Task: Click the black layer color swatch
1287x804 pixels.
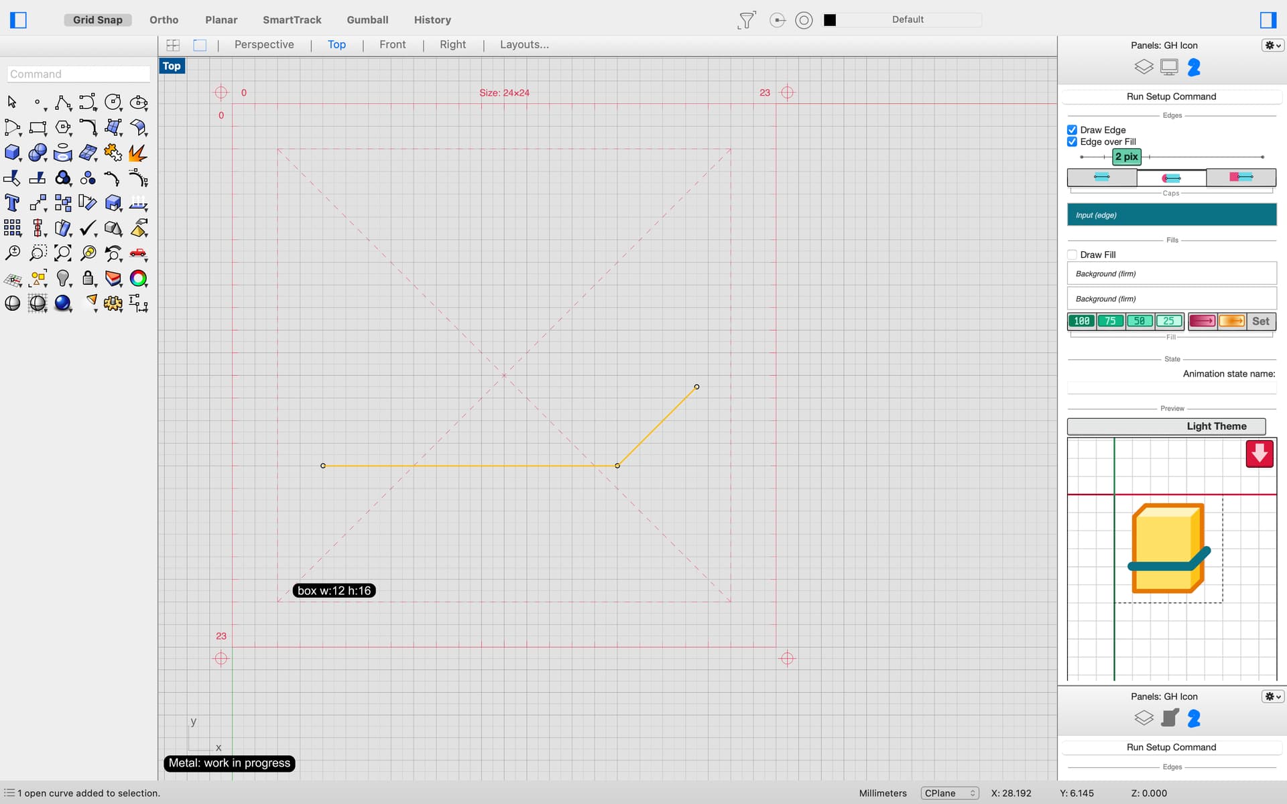Action: point(830,20)
